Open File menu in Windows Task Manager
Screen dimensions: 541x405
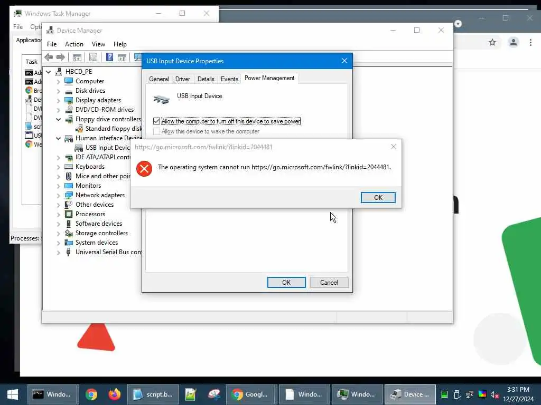pos(18,26)
